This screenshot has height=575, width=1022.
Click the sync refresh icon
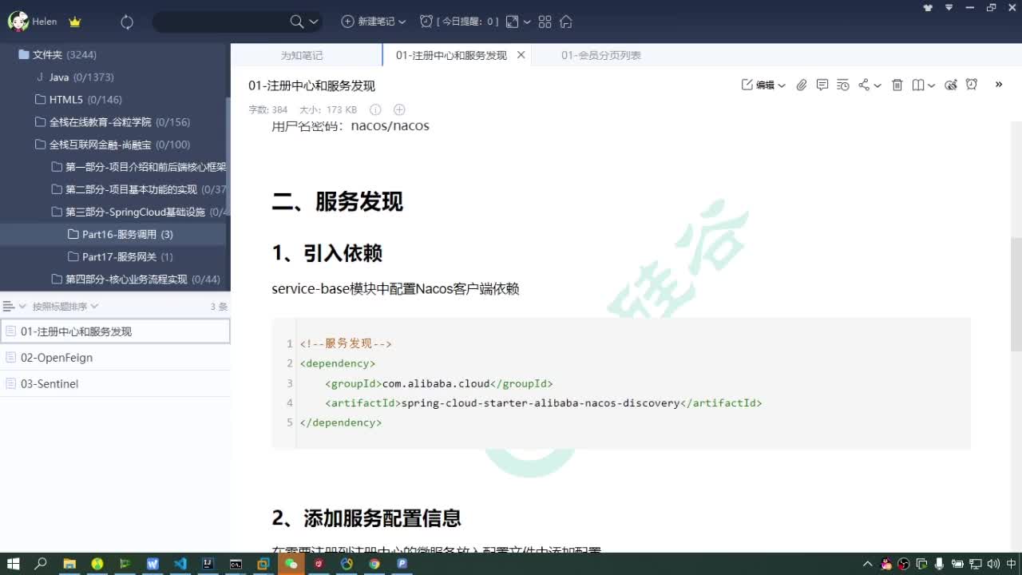[x=127, y=22]
